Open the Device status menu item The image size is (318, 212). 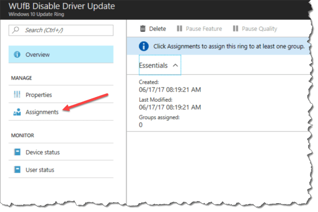point(61,152)
